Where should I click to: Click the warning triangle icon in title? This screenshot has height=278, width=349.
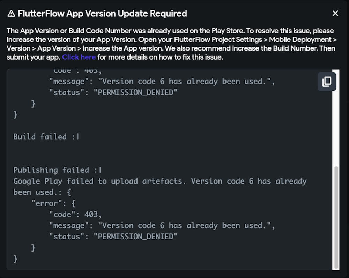tap(11, 14)
